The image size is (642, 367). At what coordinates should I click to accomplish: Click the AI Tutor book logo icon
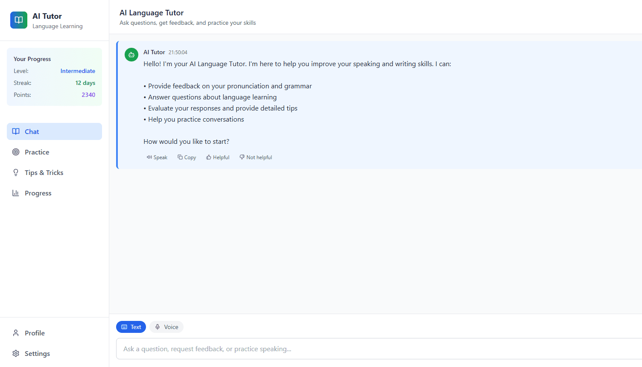pos(19,20)
